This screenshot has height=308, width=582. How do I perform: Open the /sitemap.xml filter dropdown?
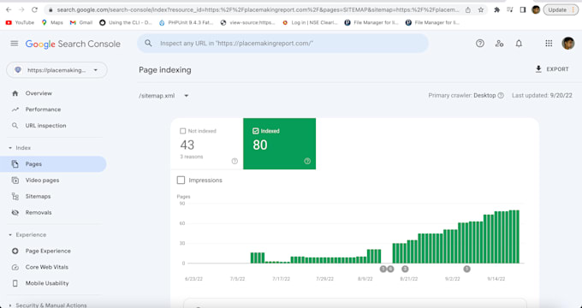(163, 96)
